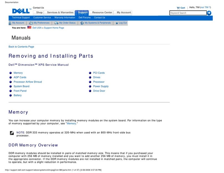Click the shopping cart icon
Viewport: 224px width, 173px height.
pyautogui.click(x=178, y=8)
